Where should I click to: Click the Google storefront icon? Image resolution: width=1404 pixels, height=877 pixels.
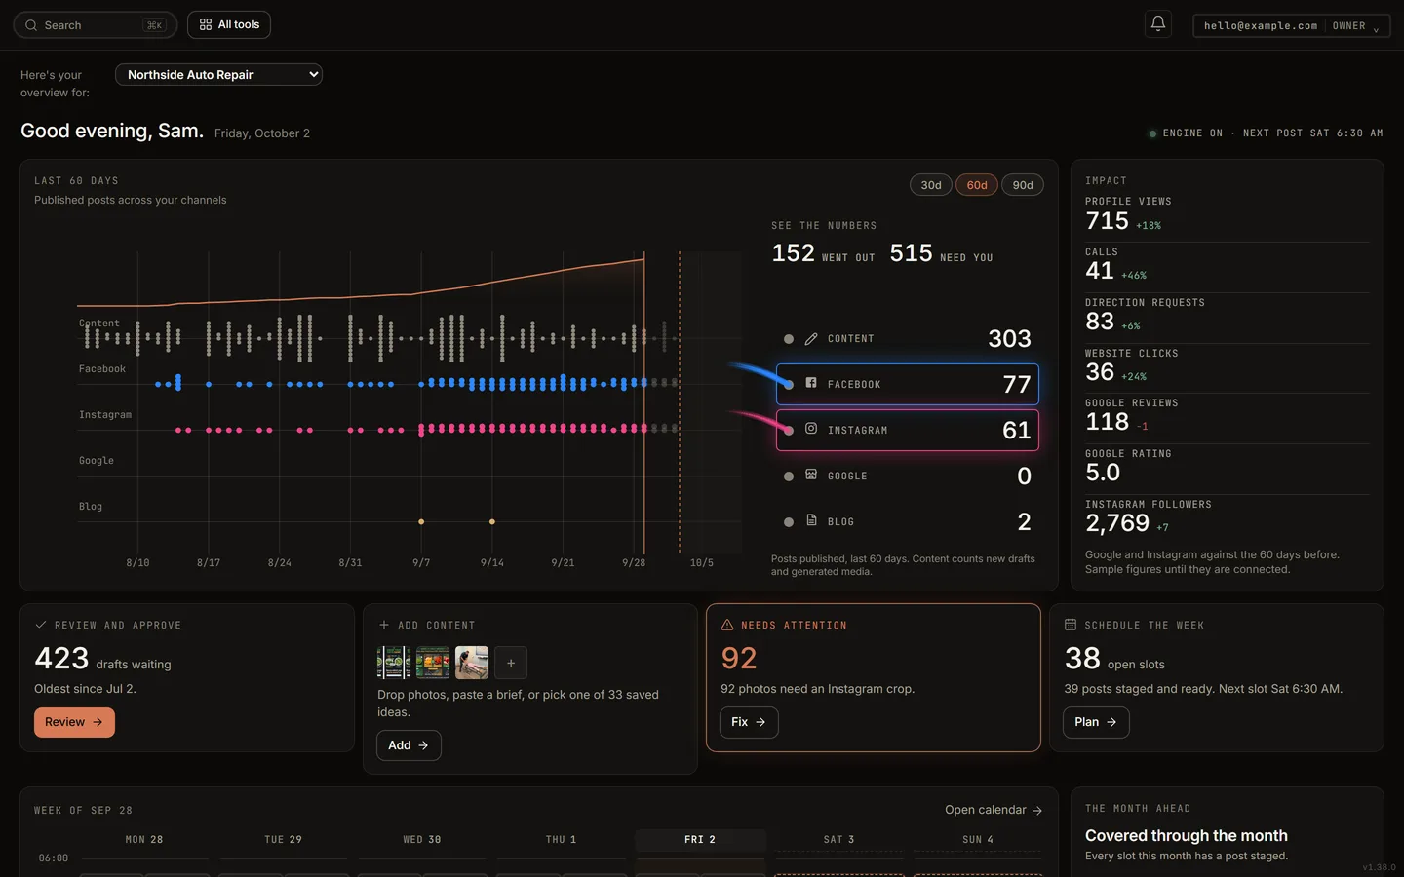(811, 475)
